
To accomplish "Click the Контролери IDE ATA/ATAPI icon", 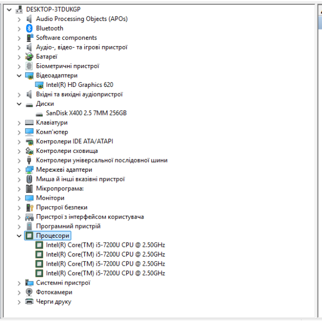I will tap(29, 142).
